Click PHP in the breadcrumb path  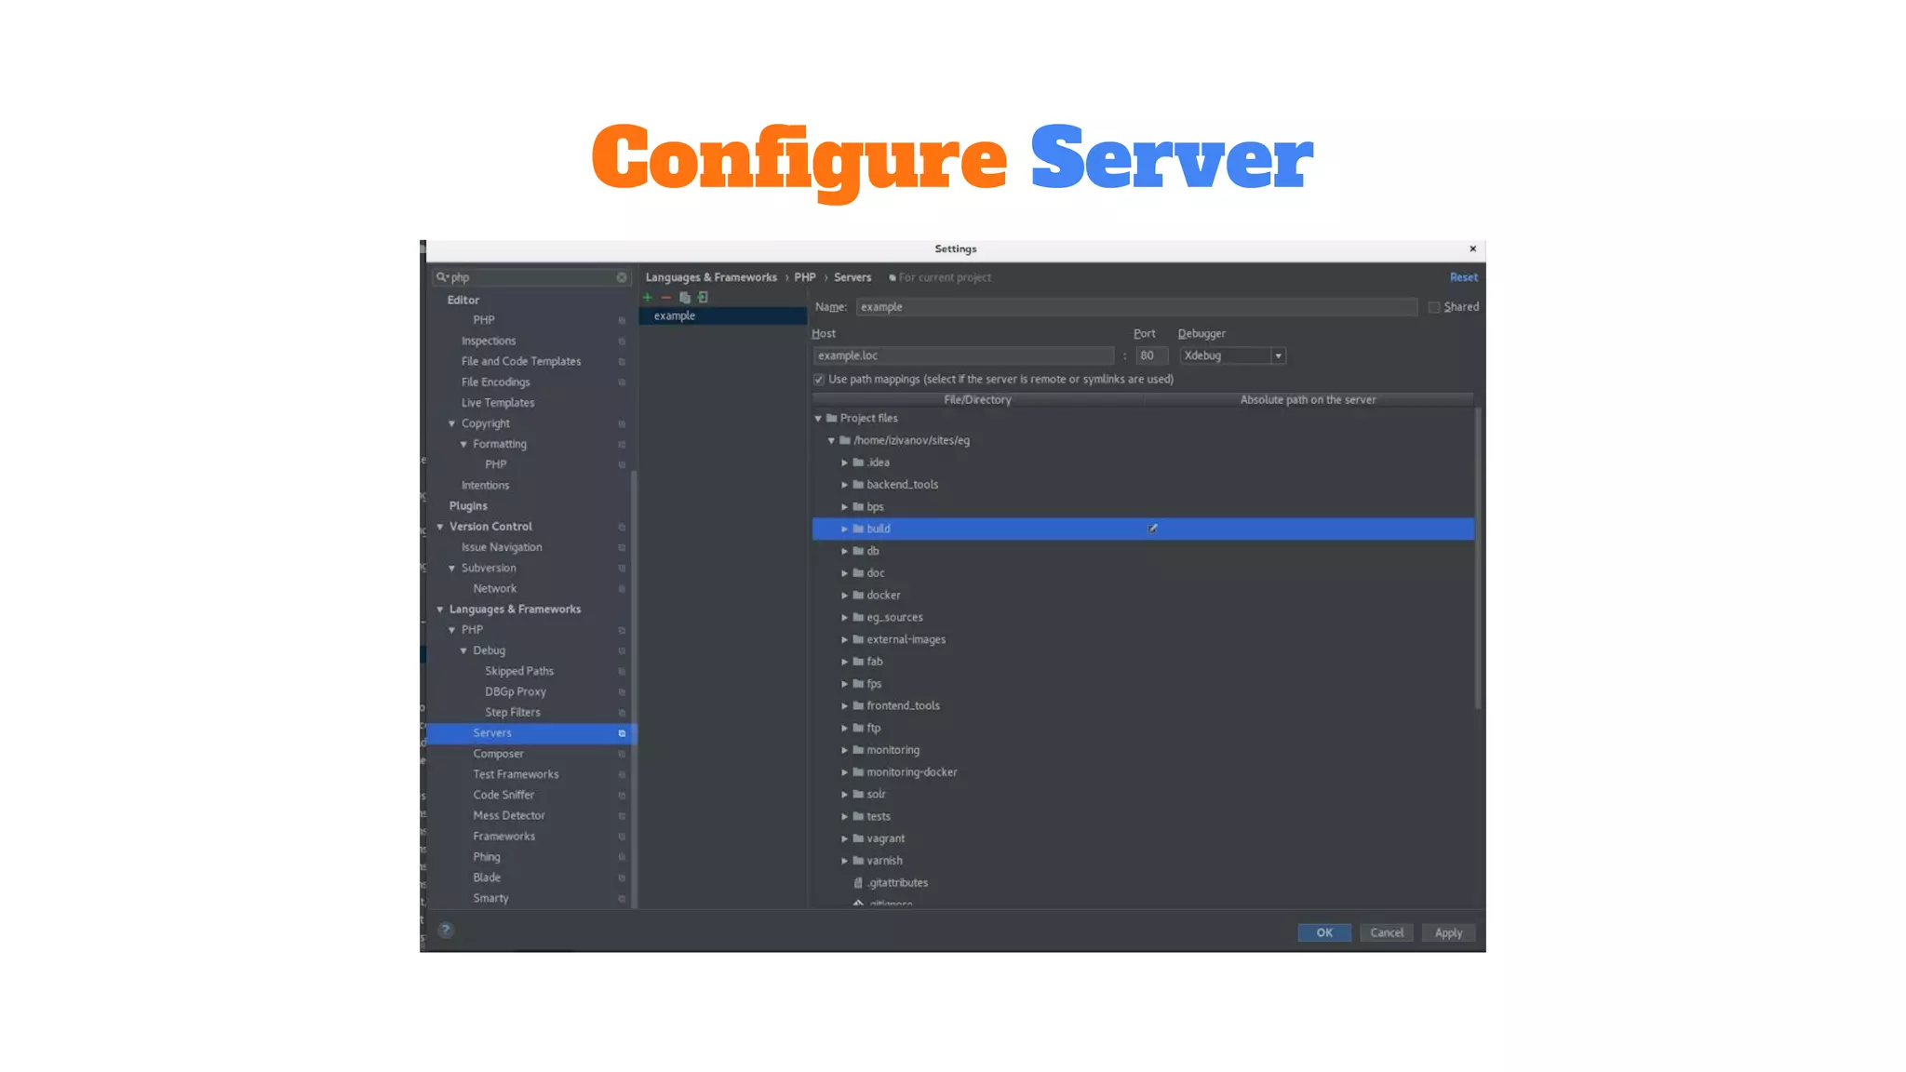tap(805, 277)
